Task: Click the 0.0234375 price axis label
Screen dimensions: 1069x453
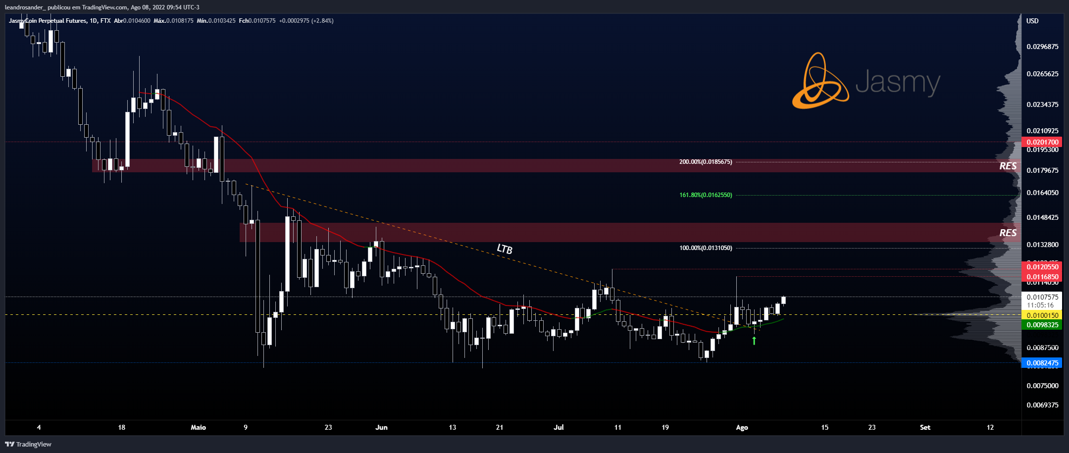Action: pos(1042,104)
